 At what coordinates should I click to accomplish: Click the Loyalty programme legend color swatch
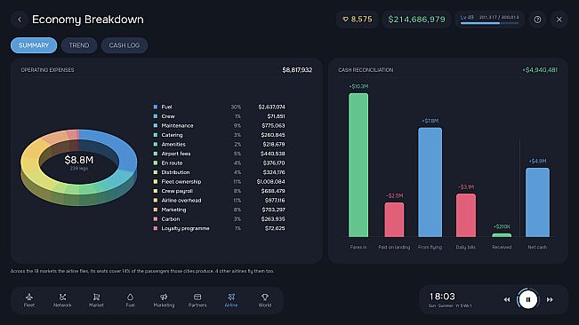156,228
